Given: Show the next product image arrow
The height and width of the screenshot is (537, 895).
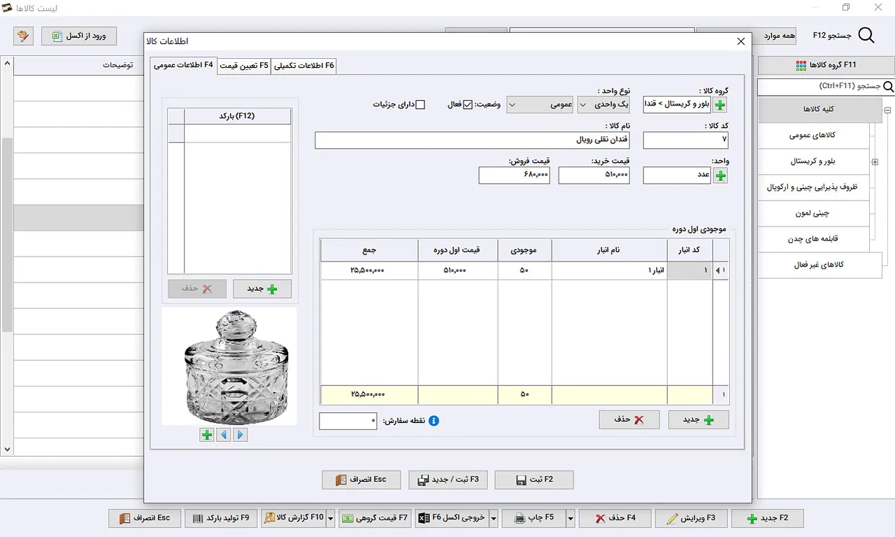Looking at the screenshot, I should point(240,435).
